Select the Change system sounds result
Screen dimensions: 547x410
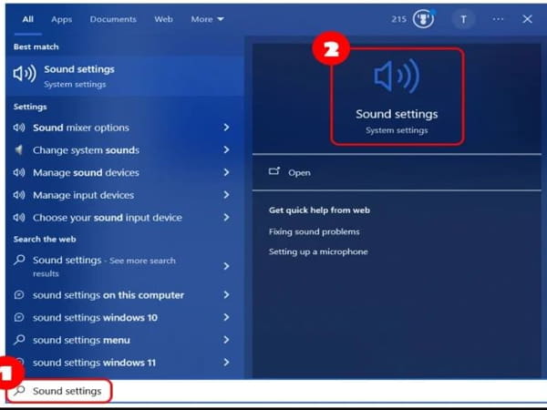125,150
